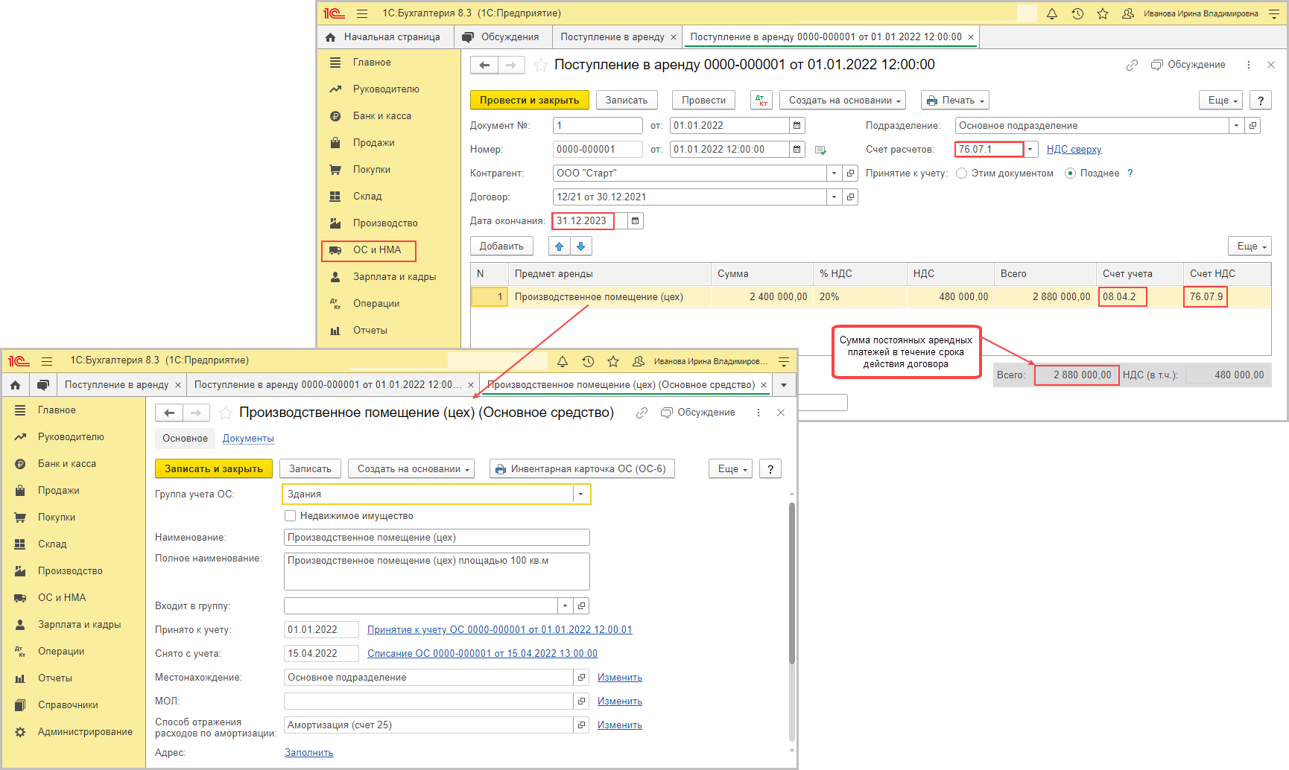Click Провести button
Screen dimensions: 1289x770
click(x=703, y=101)
